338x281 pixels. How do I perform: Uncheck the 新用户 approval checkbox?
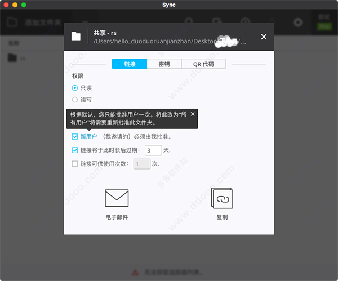tap(75, 137)
